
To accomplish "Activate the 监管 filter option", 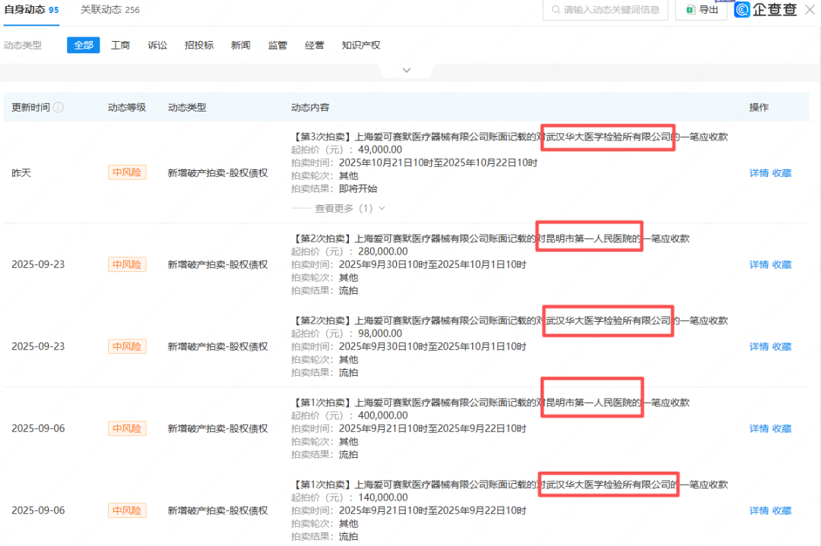I will coord(277,45).
